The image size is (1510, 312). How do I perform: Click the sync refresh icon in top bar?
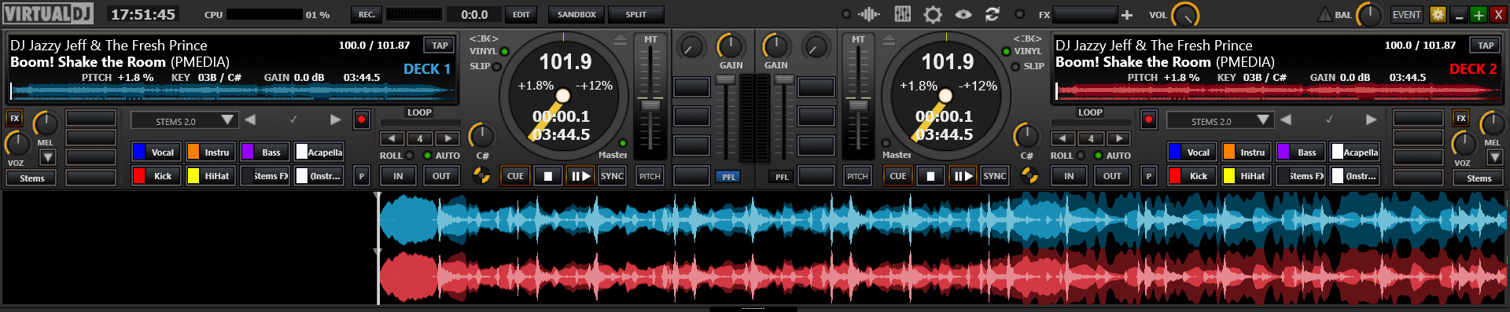click(x=993, y=14)
